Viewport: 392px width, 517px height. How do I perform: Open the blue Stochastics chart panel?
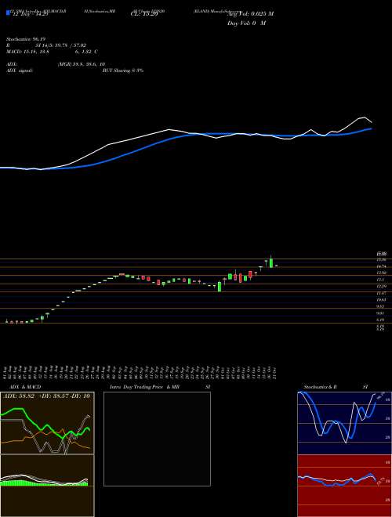coord(344,423)
